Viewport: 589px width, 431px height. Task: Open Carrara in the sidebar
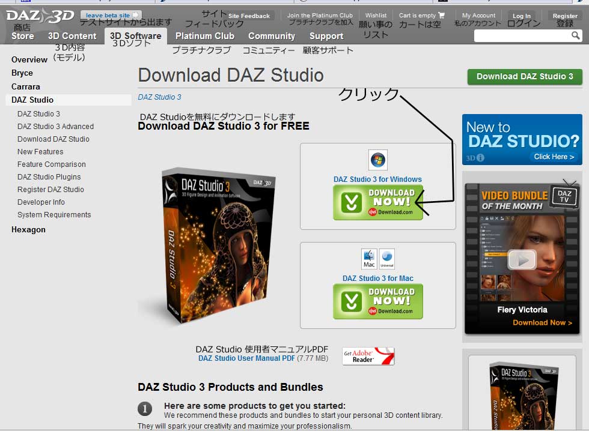click(x=25, y=86)
